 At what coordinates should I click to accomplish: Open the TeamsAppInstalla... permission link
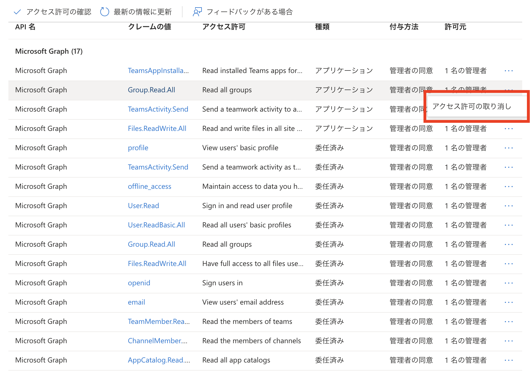[x=158, y=70]
